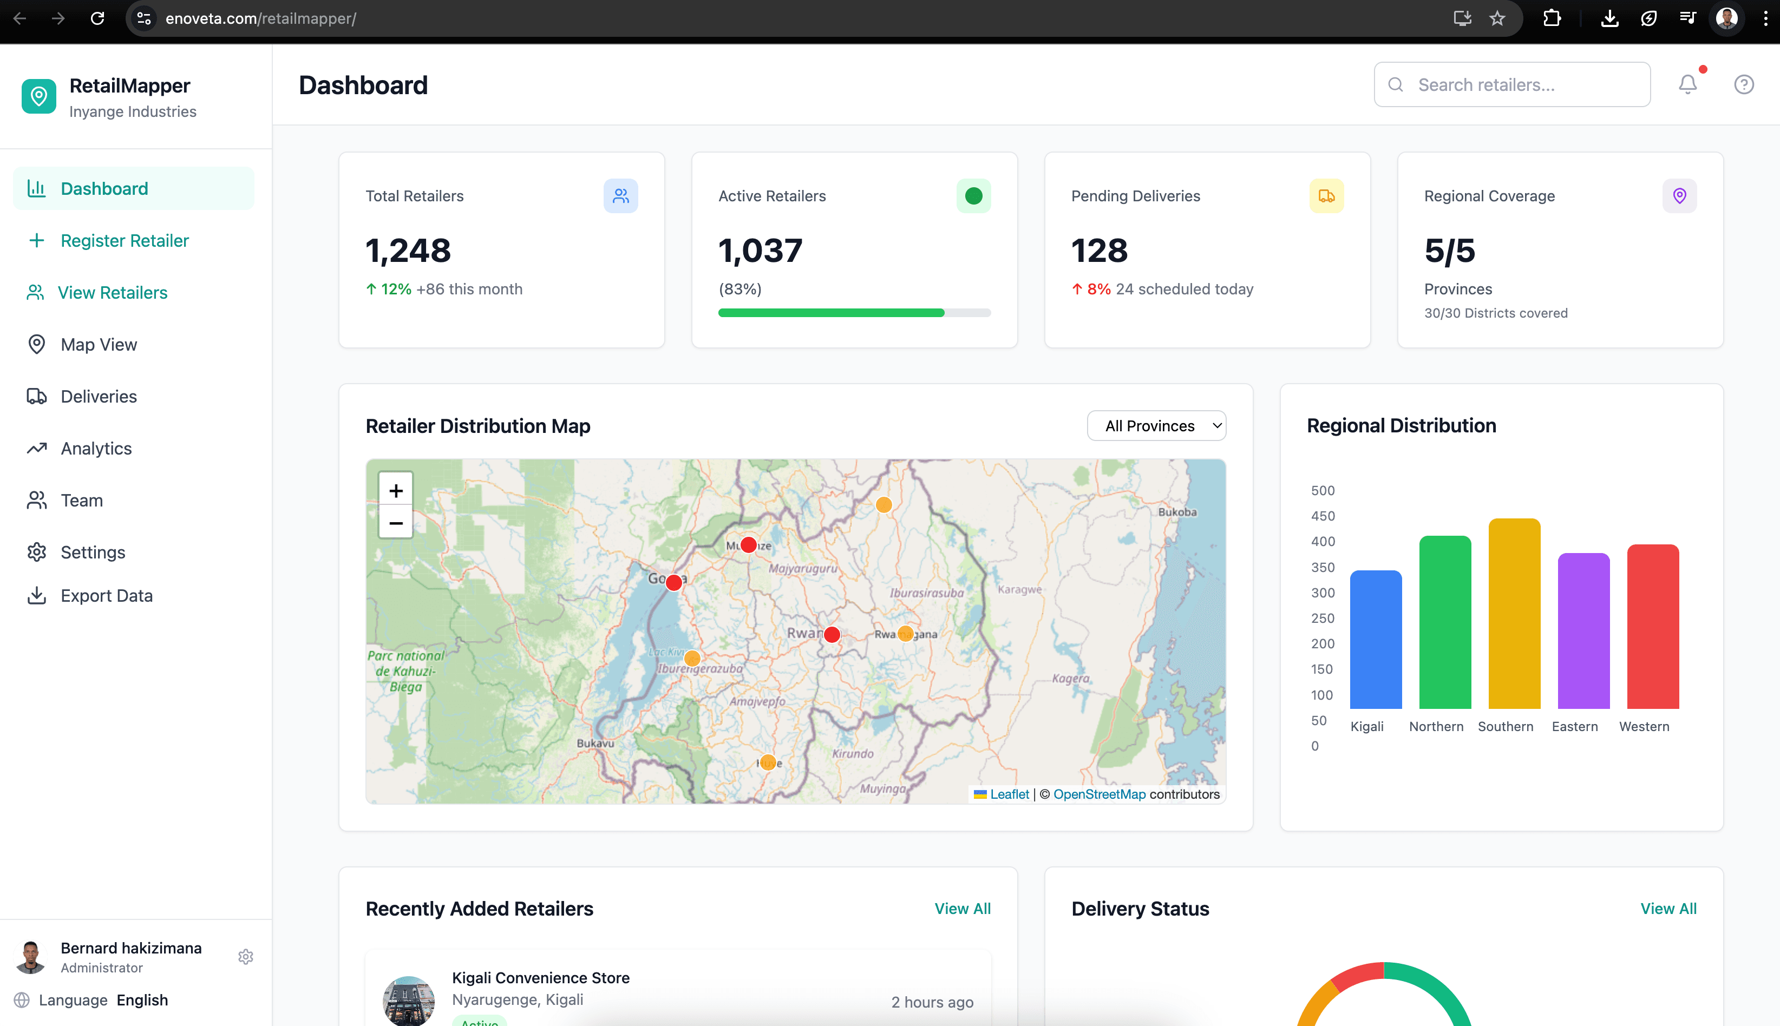Screen dimensions: 1780x1026
Task: View All in Delivery Status
Action: click(x=1668, y=909)
